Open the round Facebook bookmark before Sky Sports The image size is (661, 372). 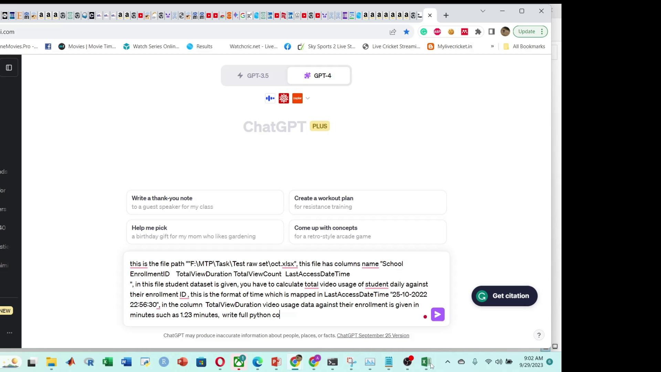tap(287, 46)
